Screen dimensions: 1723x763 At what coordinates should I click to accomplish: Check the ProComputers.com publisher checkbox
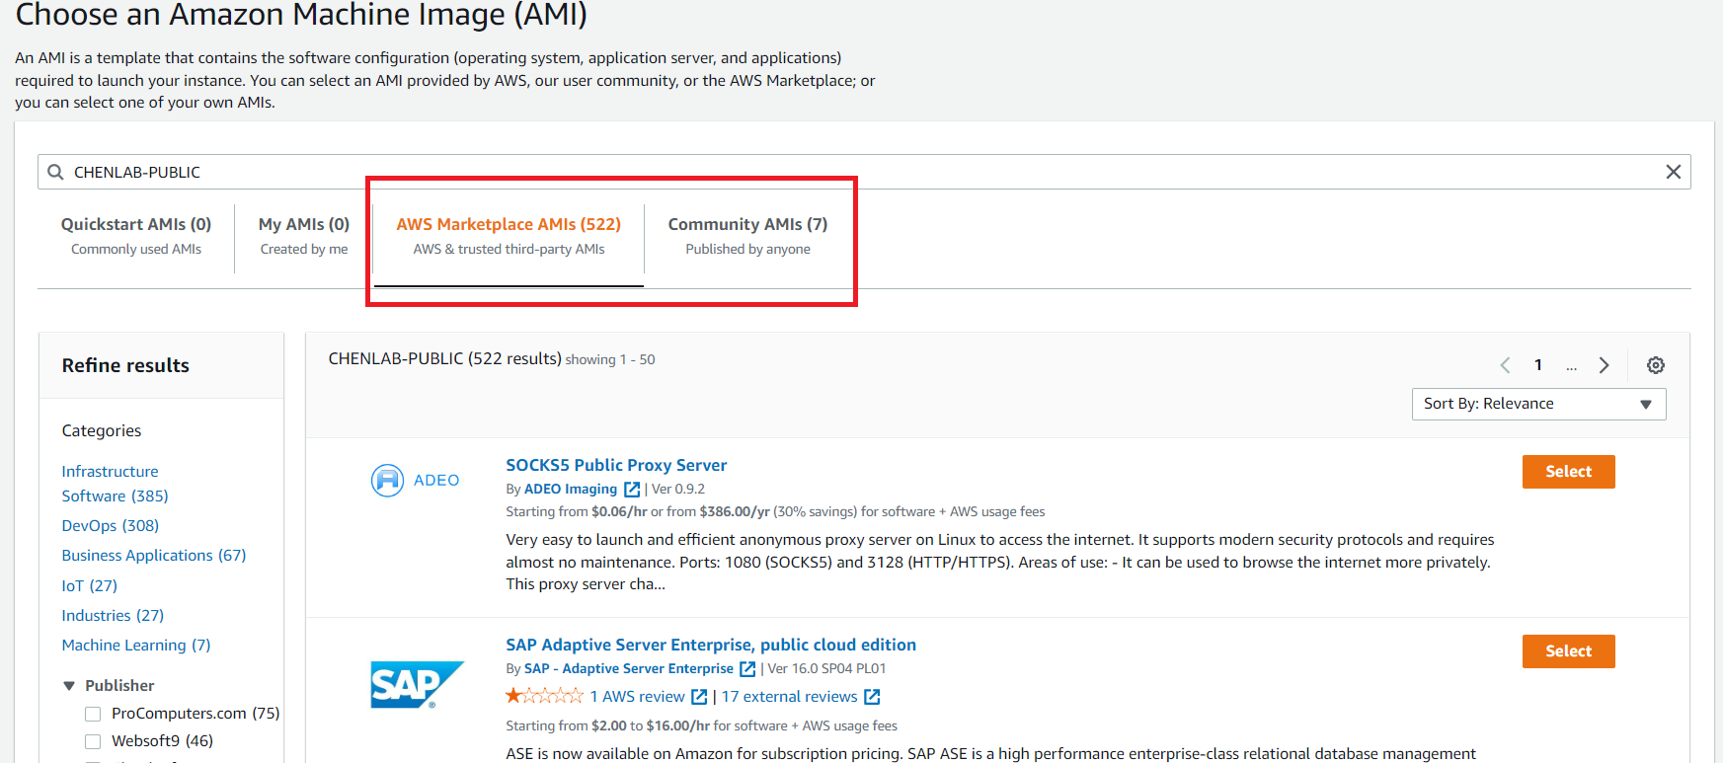point(93,714)
